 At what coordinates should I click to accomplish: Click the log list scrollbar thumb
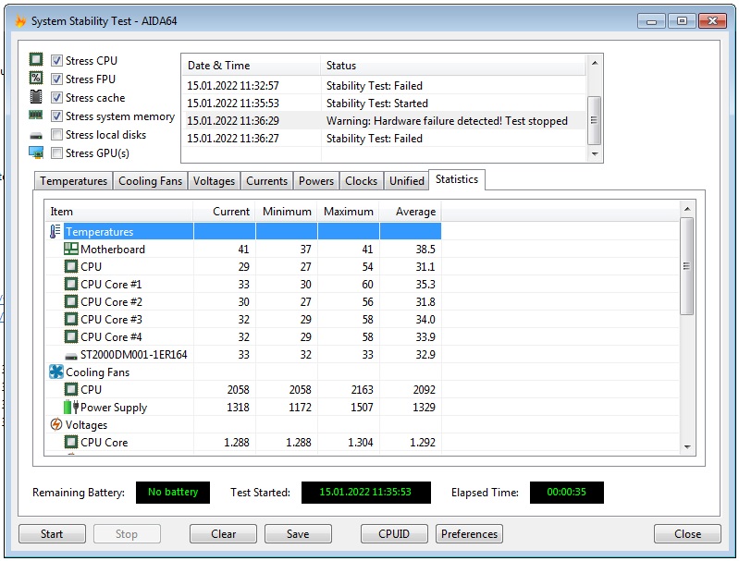[595, 120]
